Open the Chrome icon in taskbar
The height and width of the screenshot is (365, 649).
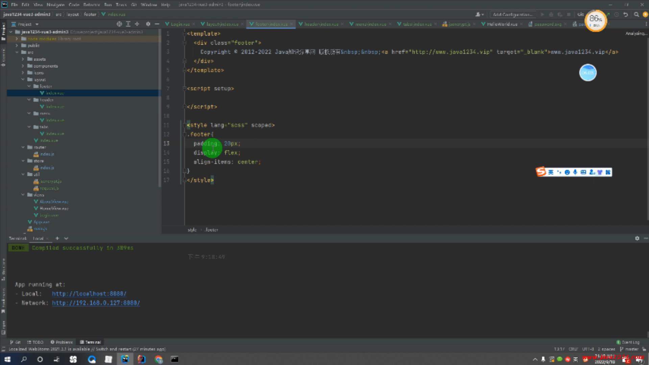point(159,359)
